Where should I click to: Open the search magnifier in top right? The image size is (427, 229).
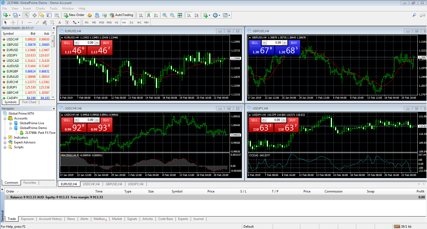[x=414, y=15]
